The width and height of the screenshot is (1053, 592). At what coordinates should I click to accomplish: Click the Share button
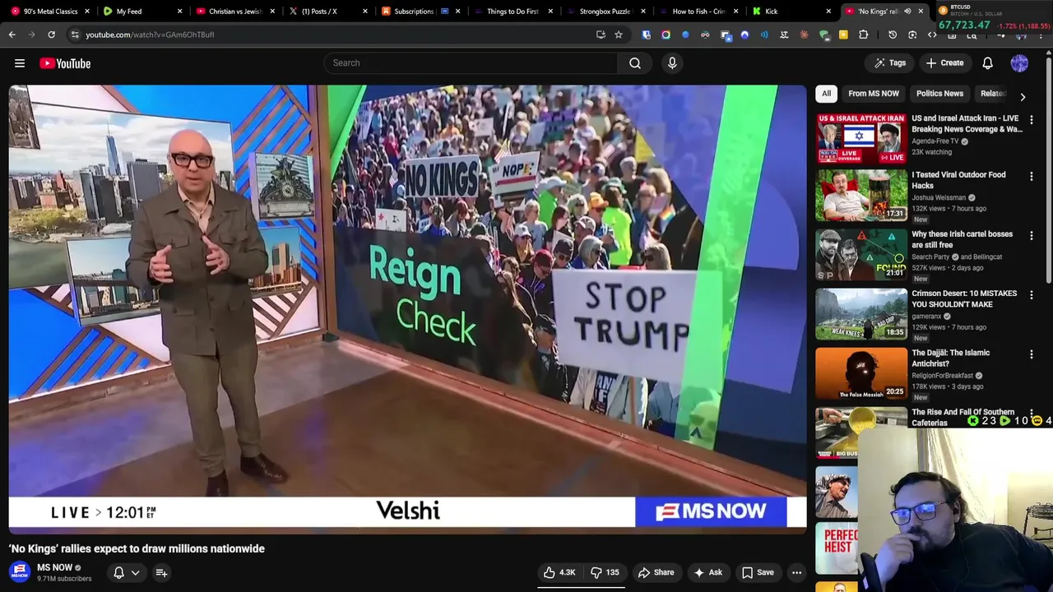pos(656,572)
